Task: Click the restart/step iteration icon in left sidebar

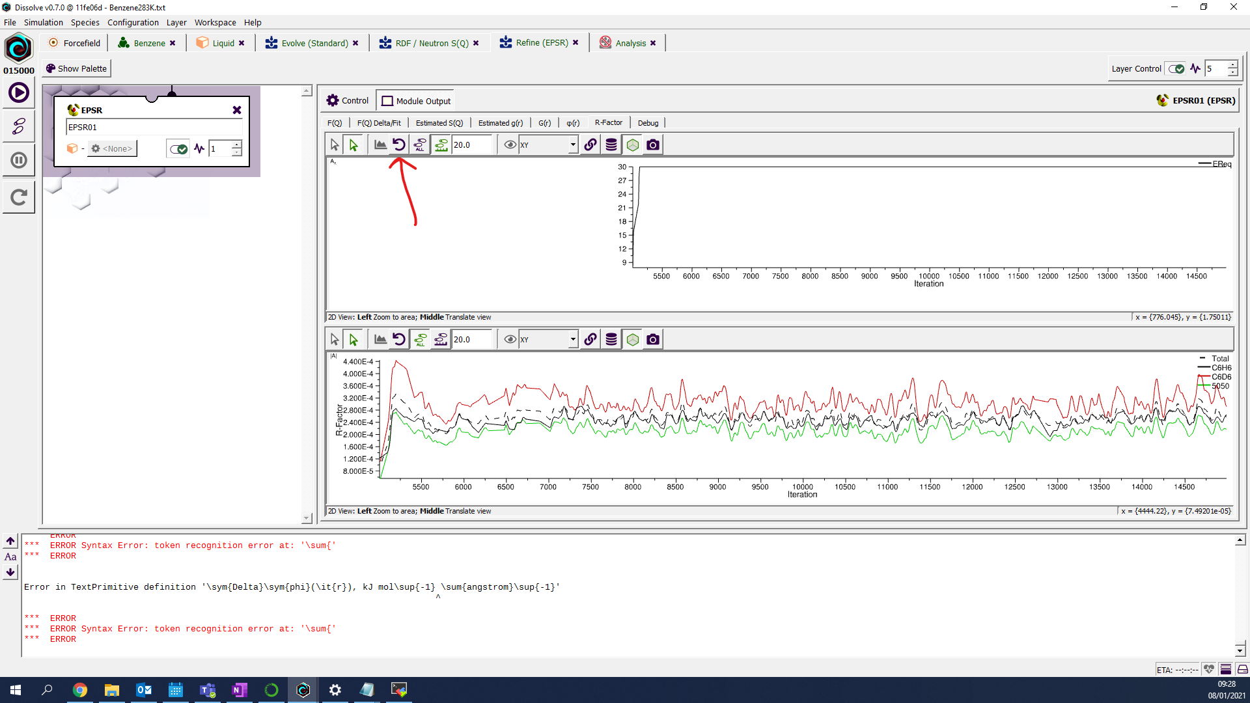Action: [18, 197]
